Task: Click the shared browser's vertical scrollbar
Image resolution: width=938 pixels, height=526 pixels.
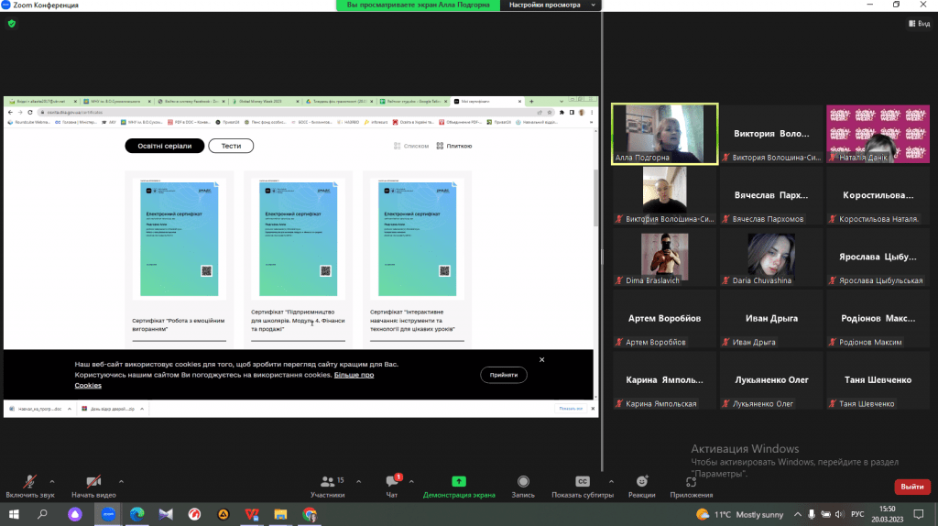Action: point(595,211)
